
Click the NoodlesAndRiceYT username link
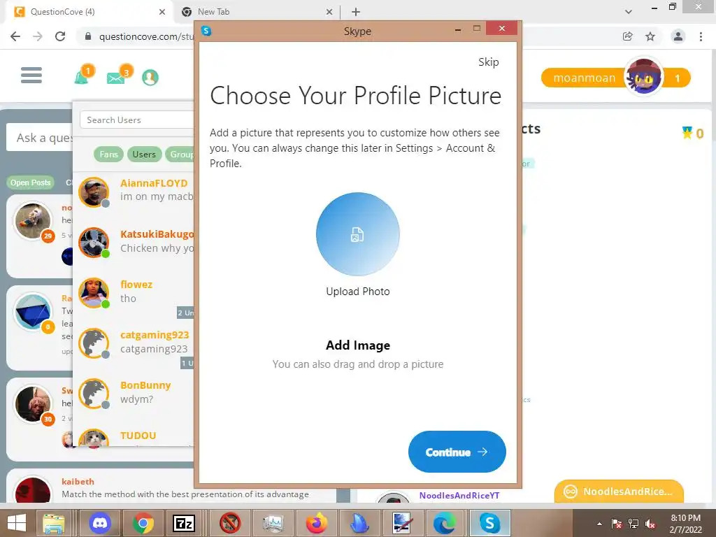click(x=459, y=496)
